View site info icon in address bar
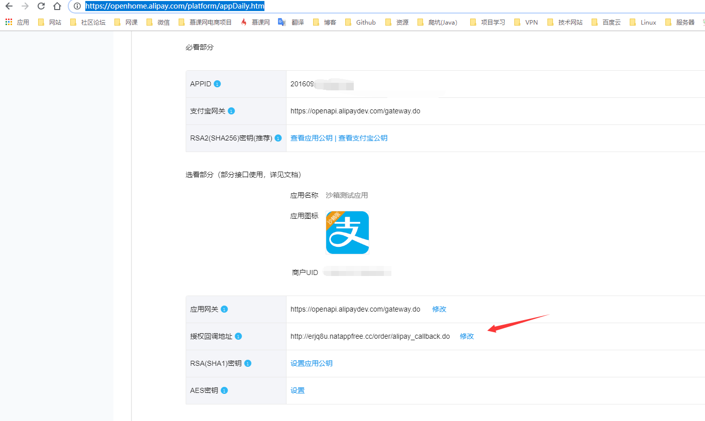Viewport: 705px width, 421px height. pyautogui.click(x=77, y=6)
